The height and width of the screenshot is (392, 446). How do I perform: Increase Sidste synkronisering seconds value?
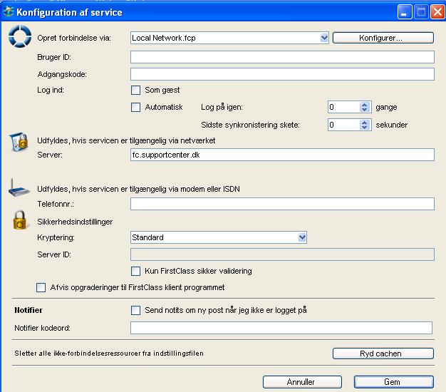364,123
